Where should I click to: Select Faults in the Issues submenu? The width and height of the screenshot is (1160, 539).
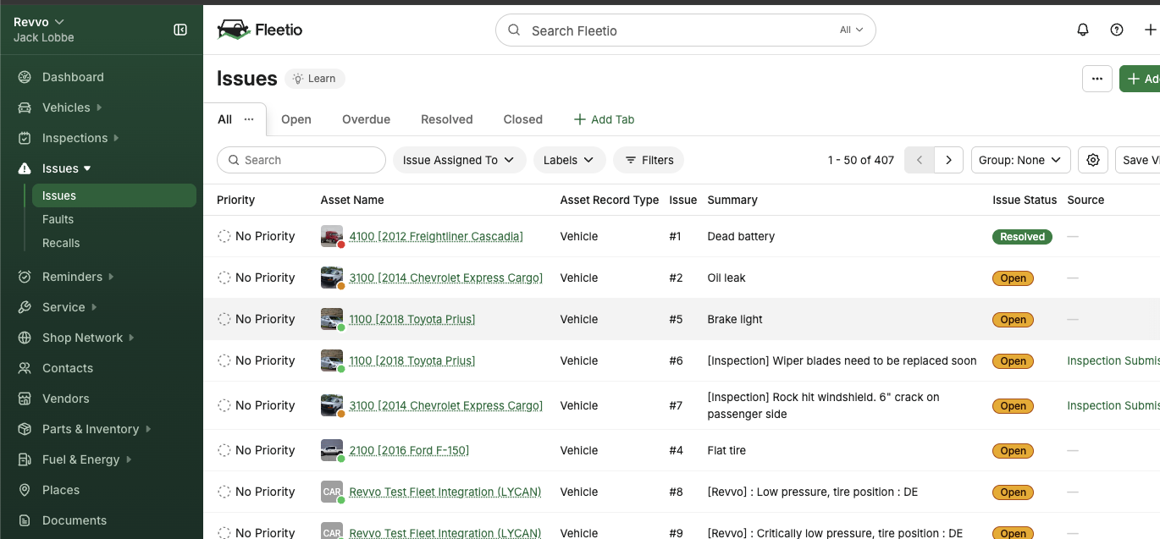(x=58, y=219)
